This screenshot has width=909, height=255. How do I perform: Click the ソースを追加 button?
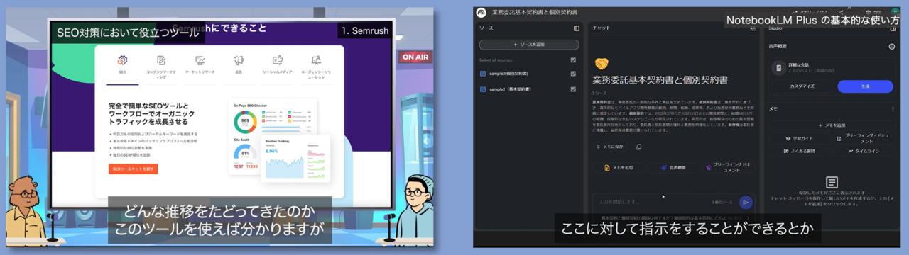pyautogui.click(x=528, y=45)
